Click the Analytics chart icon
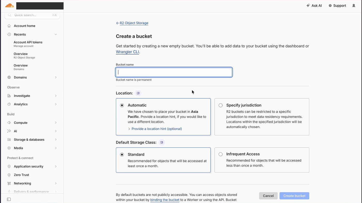This screenshot has width=362, height=203. click(9, 104)
